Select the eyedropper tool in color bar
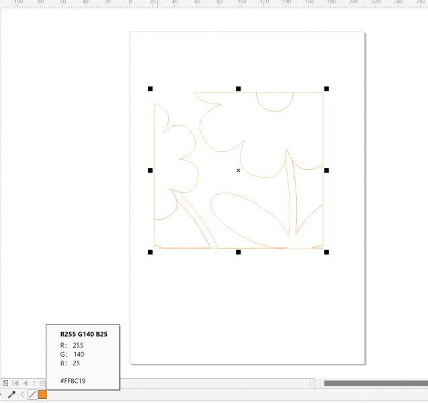Viewport: 428px width, 403px height. [x=11, y=394]
